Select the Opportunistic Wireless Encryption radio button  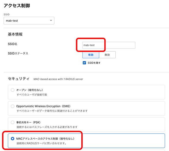[12, 106]
